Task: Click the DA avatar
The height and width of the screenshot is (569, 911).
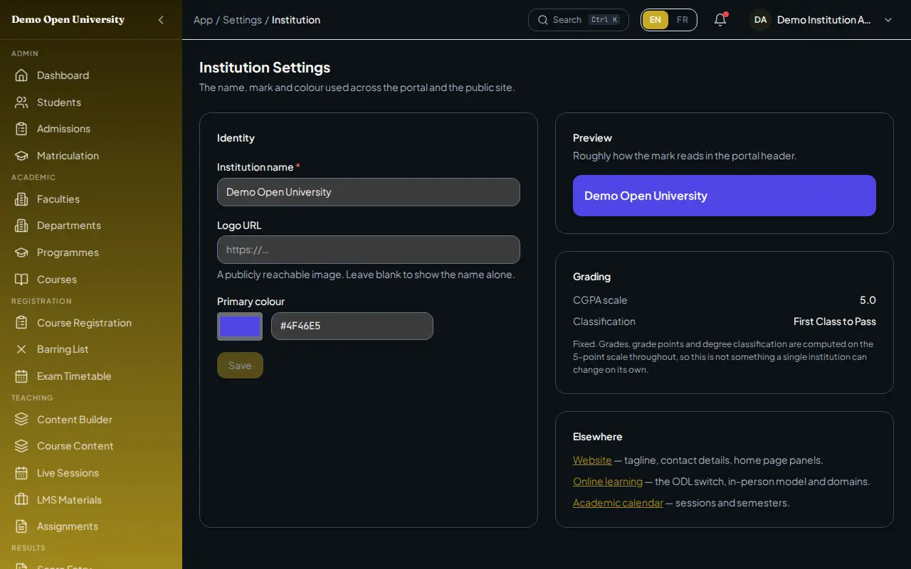Action: click(x=760, y=20)
